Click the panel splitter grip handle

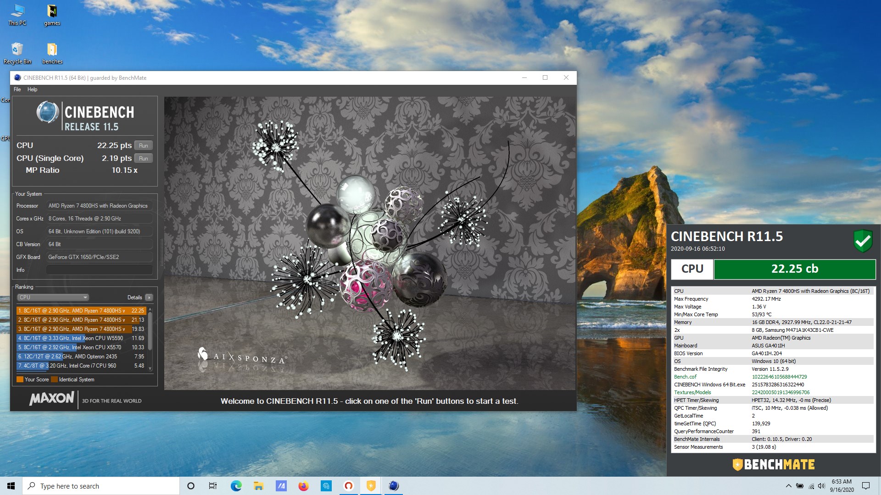(x=161, y=252)
